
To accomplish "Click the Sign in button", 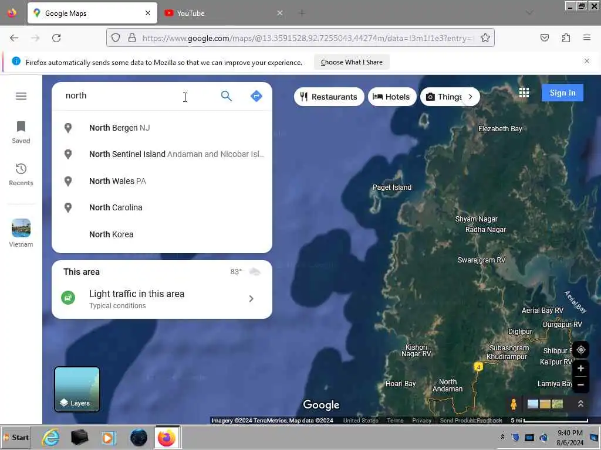I will click(562, 93).
